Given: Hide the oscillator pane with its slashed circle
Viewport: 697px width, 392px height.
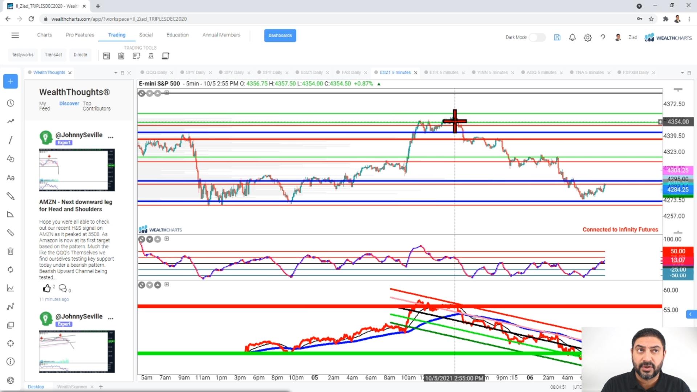Looking at the screenshot, I should (x=142, y=239).
